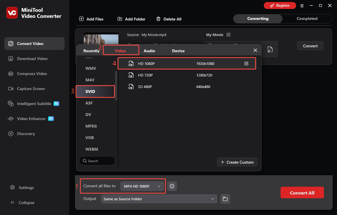
Task: Switch to the Completed tab
Action: pyautogui.click(x=307, y=19)
